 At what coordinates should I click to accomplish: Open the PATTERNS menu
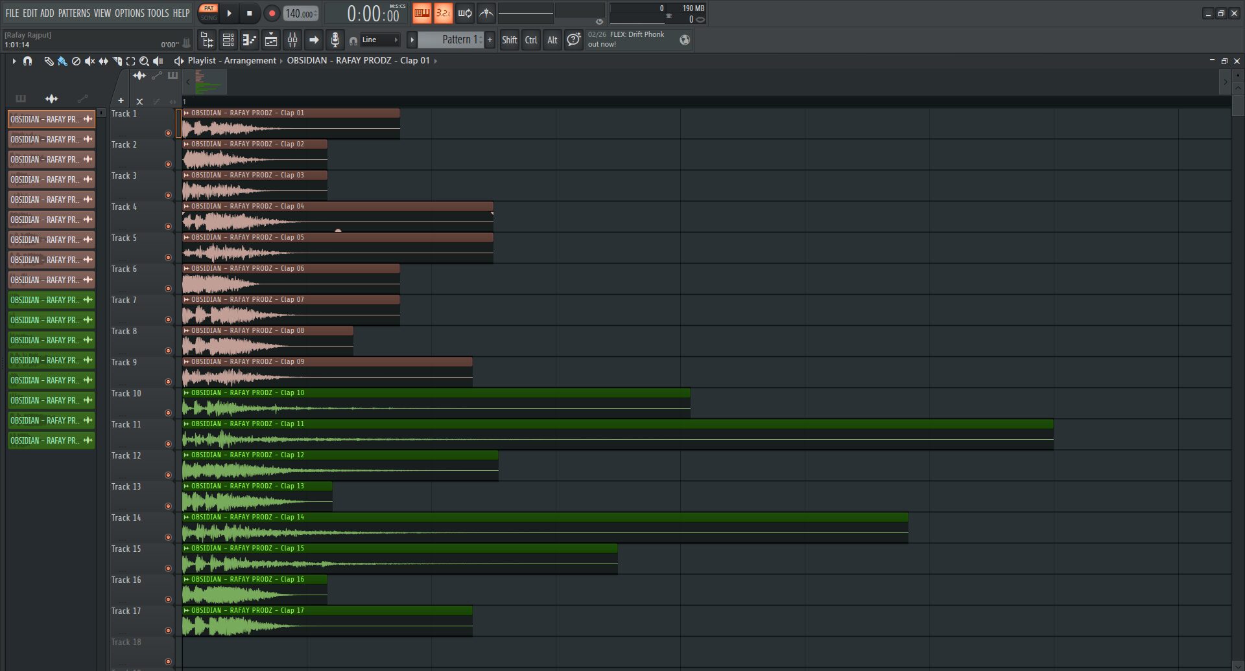point(74,12)
